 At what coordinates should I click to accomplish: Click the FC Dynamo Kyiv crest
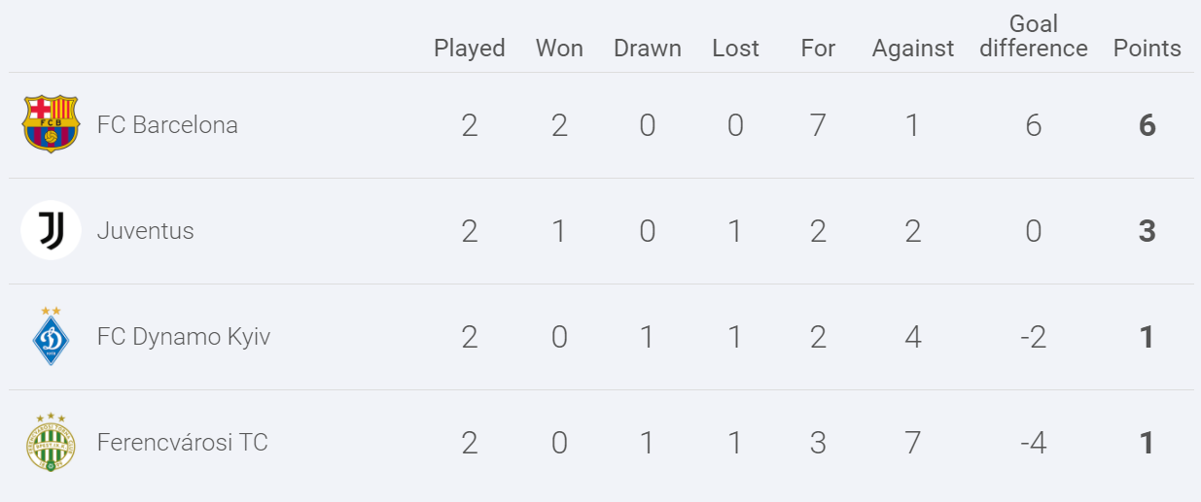click(x=51, y=336)
